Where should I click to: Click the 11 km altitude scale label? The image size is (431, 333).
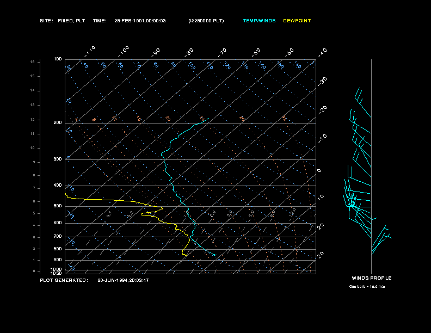pyautogui.click(x=33, y=134)
